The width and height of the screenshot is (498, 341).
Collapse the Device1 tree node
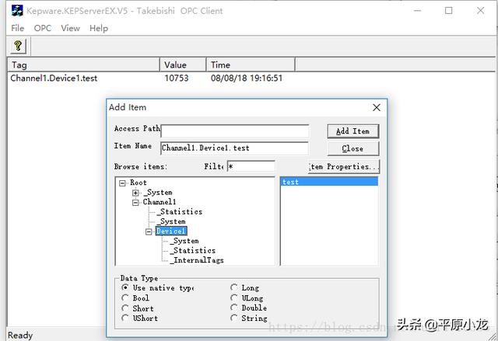tap(149, 231)
